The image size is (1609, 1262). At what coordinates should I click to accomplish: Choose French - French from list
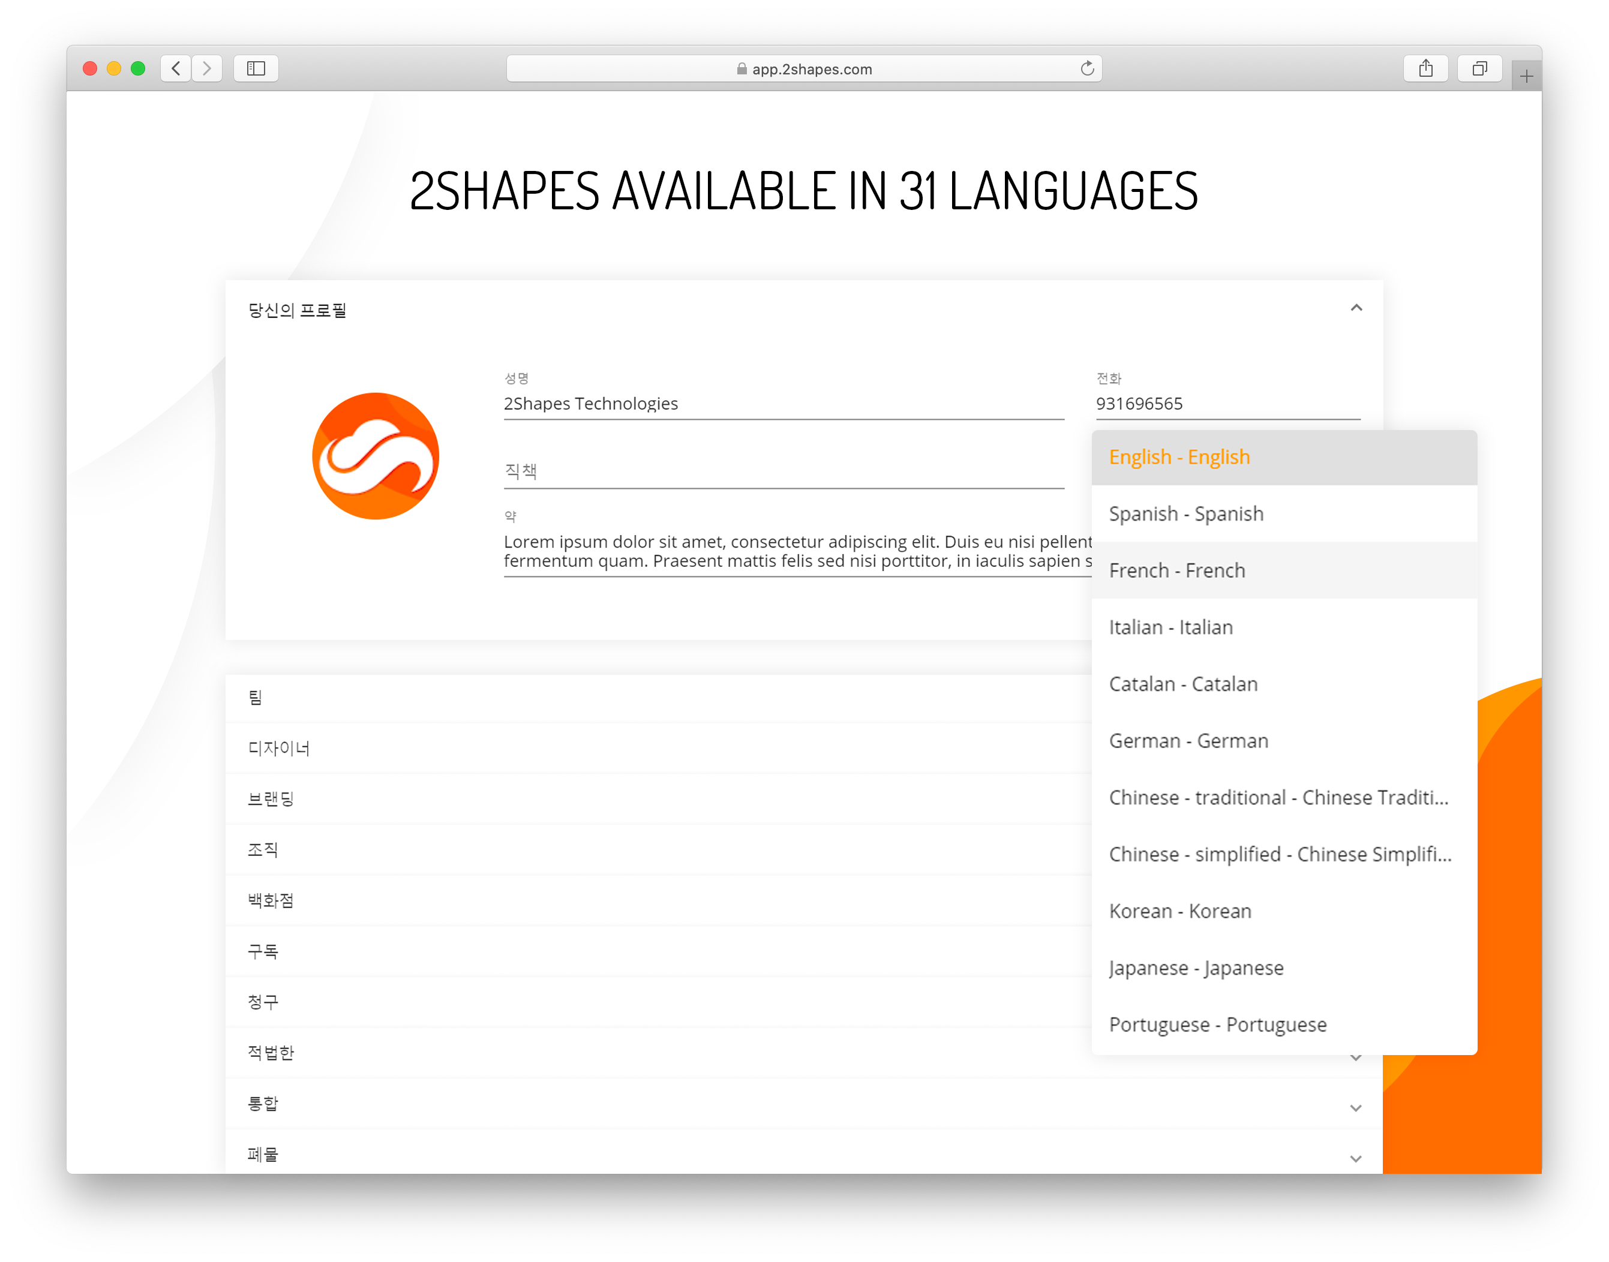coord(1284,570)
